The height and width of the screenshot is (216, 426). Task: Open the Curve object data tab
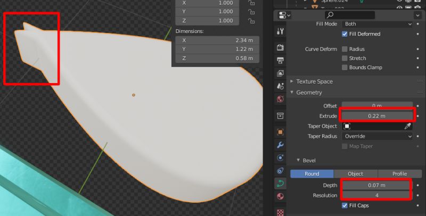click(280, 184)
